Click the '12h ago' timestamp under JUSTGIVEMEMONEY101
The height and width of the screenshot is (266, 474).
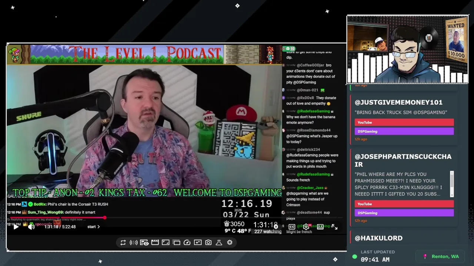click(x=361, y=139)
